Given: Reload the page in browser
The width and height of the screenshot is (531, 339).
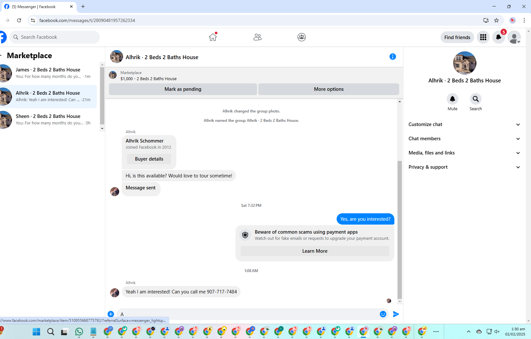Looking at the screenshot, I should coord(19,20).
